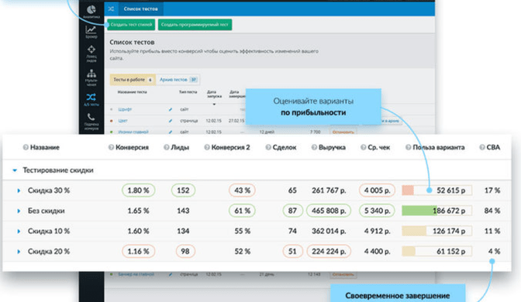Click the help icon beside Название column

pos(26,147)
